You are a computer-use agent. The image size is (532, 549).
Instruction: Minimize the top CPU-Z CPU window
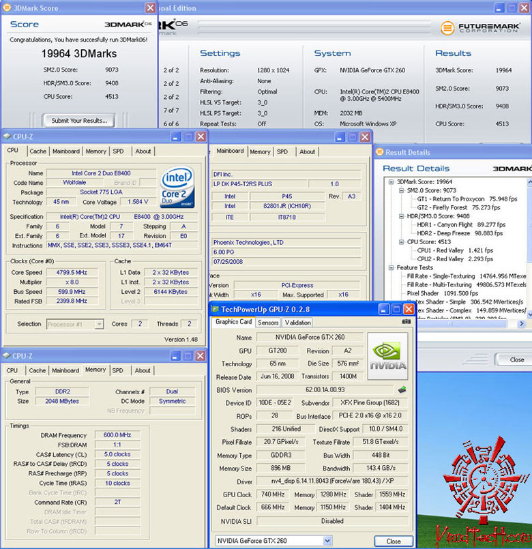(x=176, y=136)
